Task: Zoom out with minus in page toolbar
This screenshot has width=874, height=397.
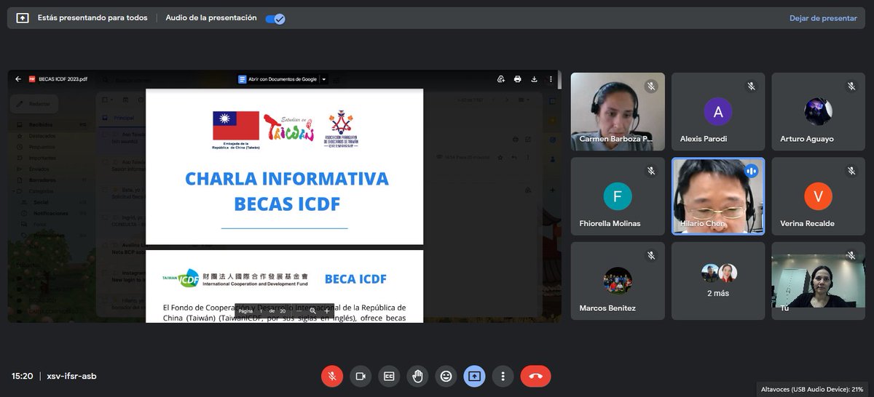Action: coord(299,310)
